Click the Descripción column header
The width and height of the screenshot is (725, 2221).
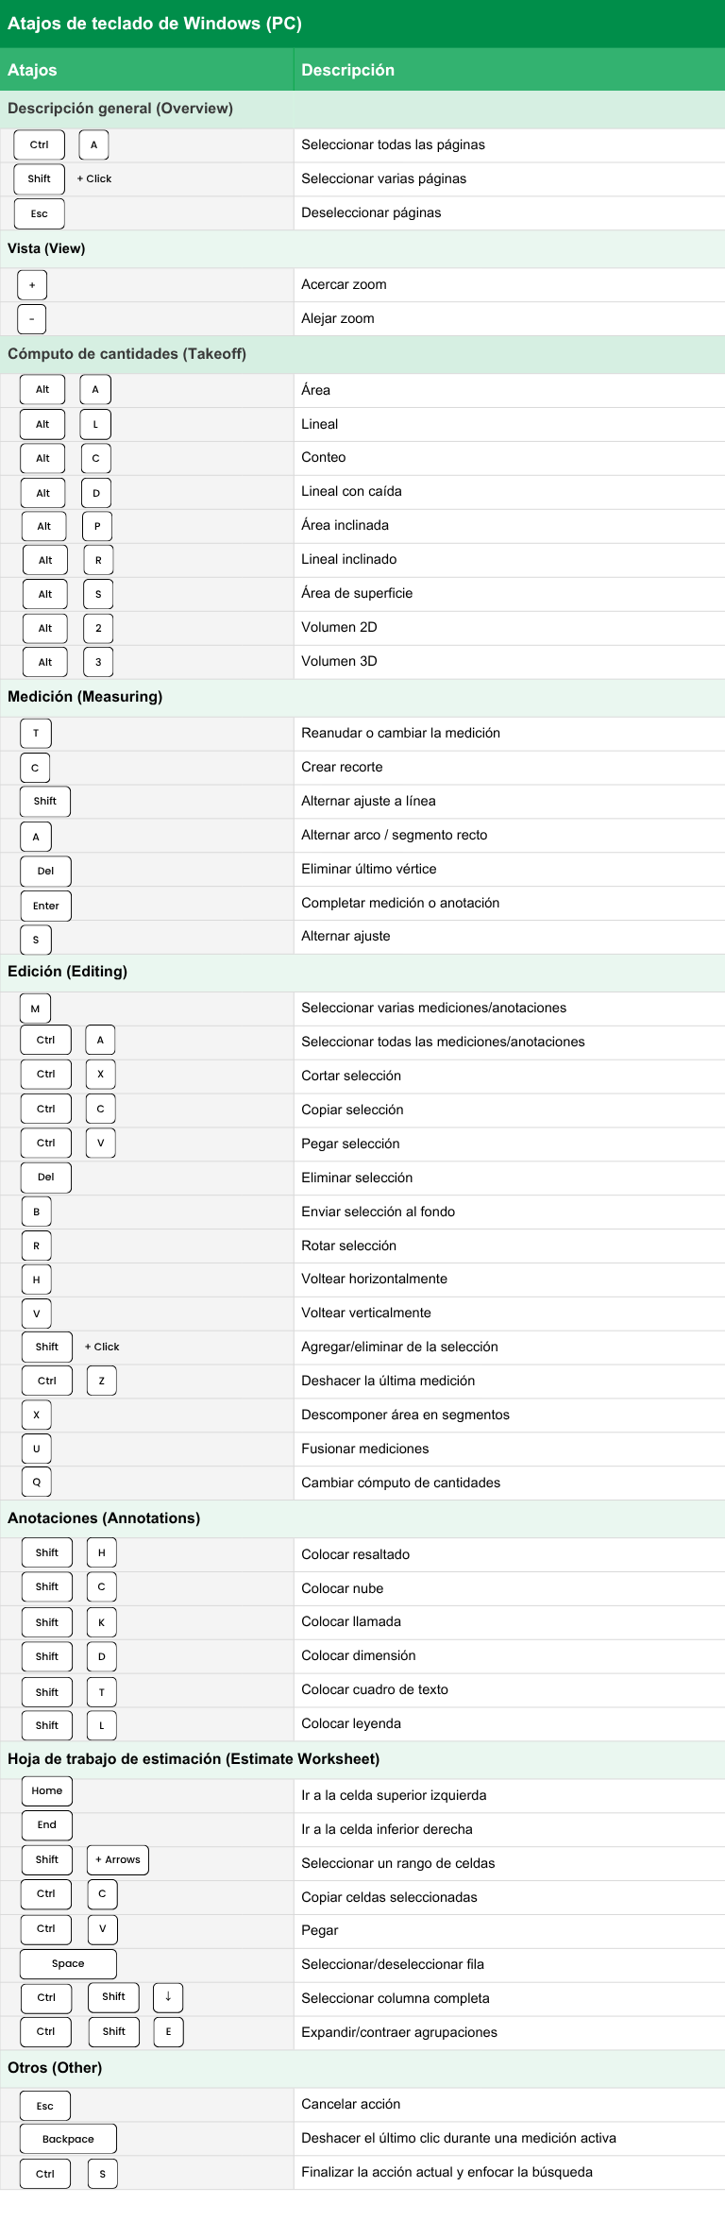click(x=347, y=70)
